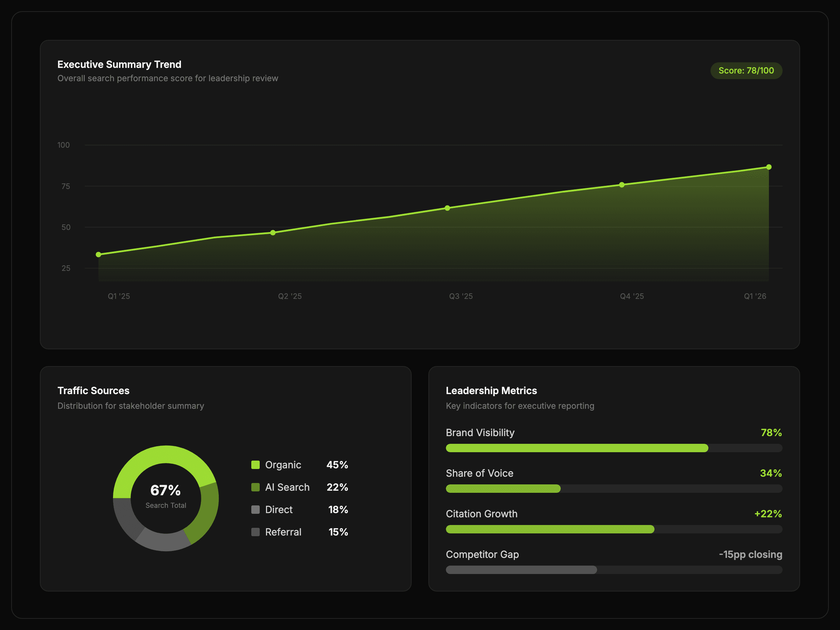840x630 pixels.
Task: Click the Q4 '25 data point marker
Action: (x=622, y=185)
